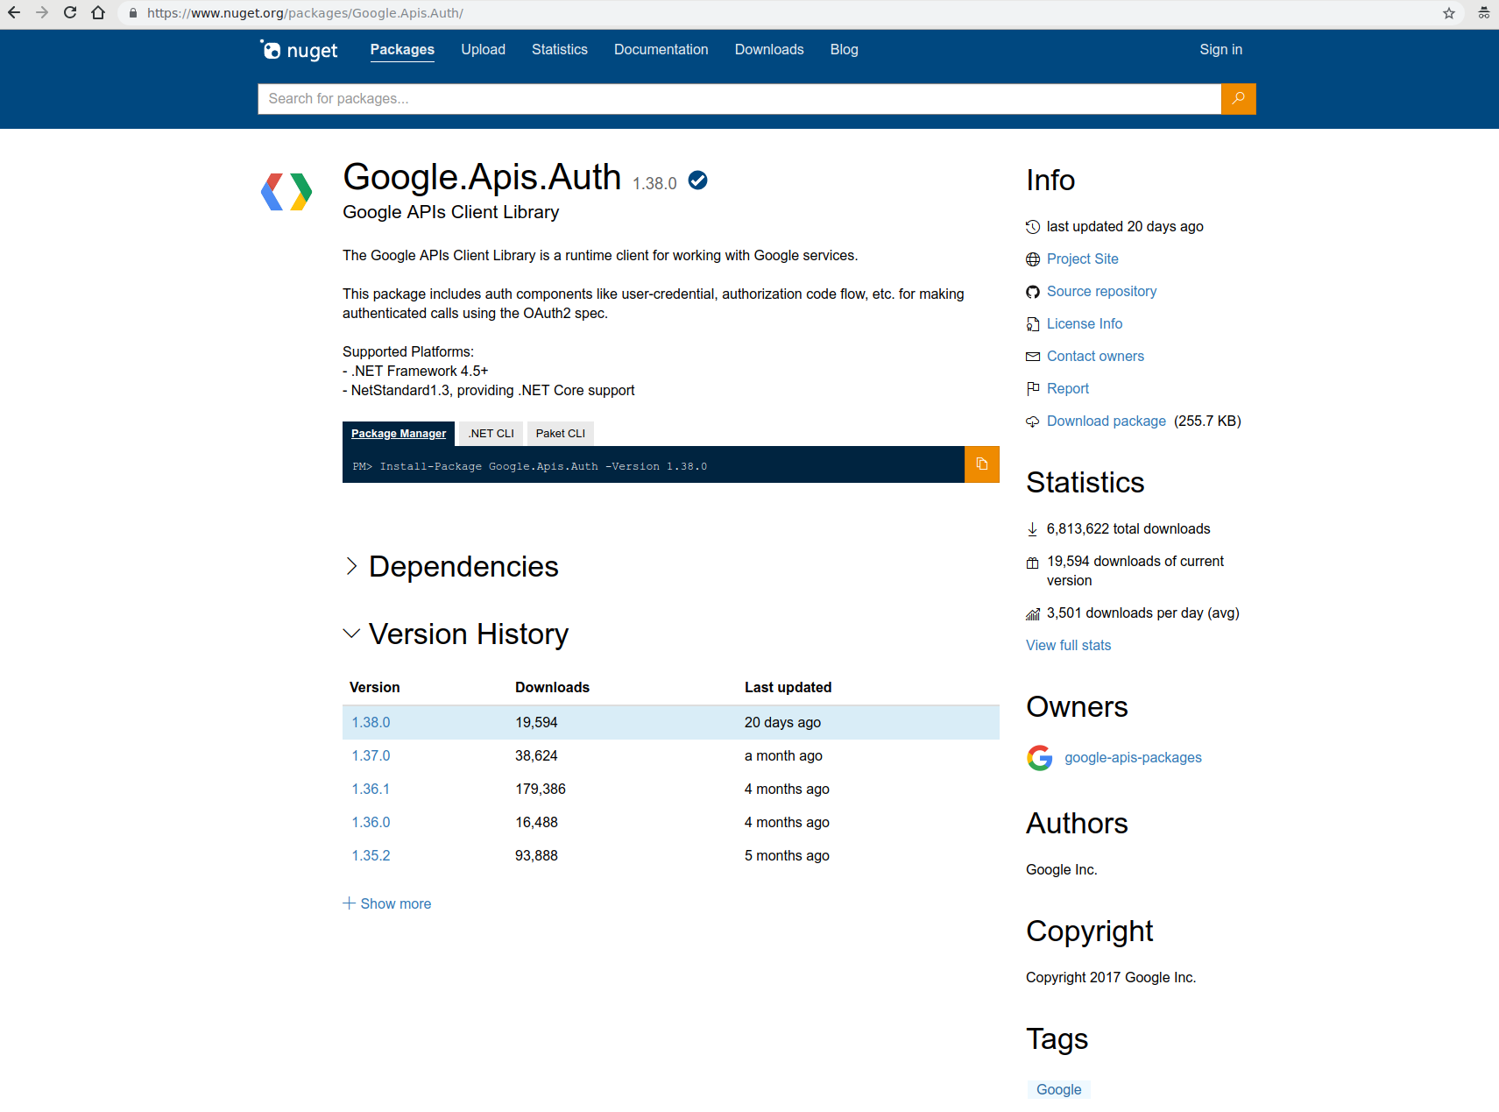The width and height of the screenshot is (1499, 1112).
Task: Click the Contact owners envelope icon
Action: point(1032,356)
